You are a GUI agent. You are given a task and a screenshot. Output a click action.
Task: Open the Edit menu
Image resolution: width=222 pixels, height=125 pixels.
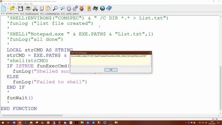(6, 4)
